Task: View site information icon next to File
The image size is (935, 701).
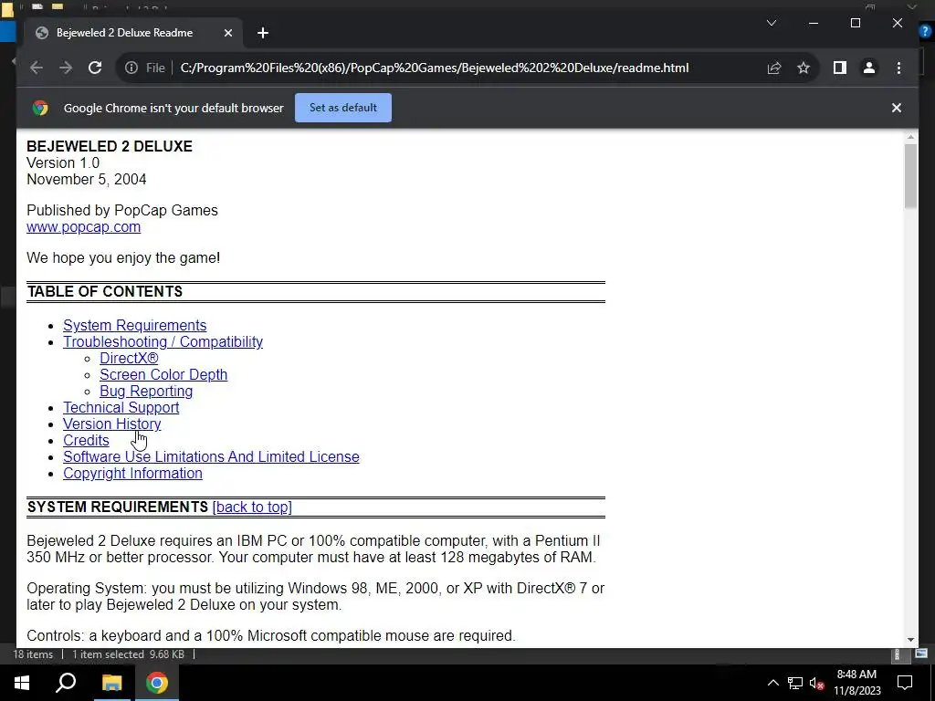Action: pos(131,68)
